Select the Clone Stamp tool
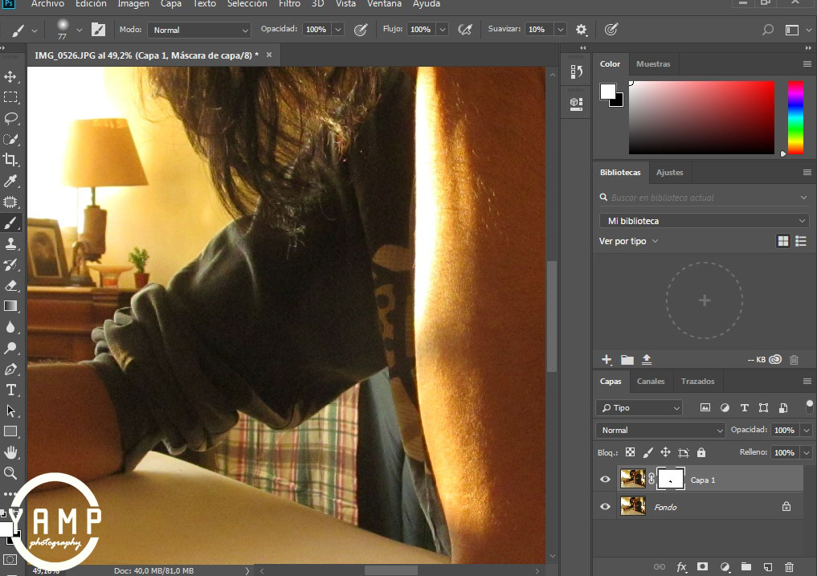 point(10,243)
